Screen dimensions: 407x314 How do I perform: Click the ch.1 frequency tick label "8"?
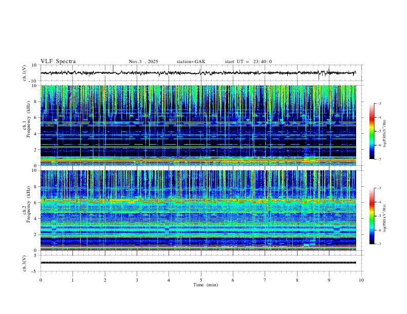[x=36, y=102]
